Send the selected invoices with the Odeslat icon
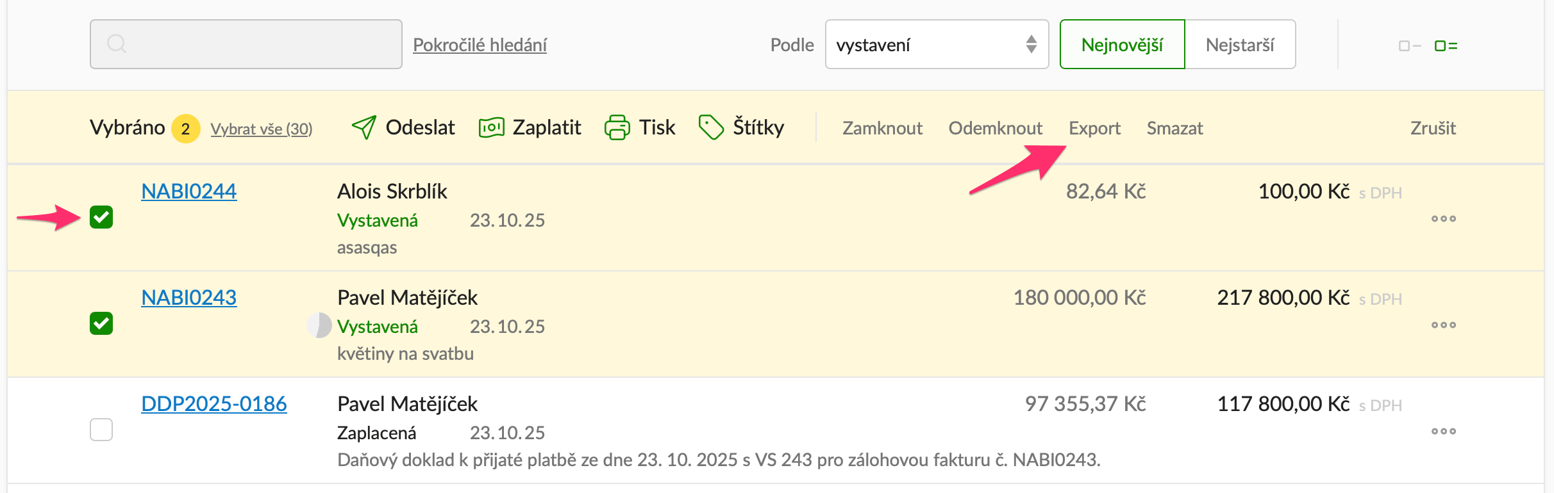 (364, 127)
